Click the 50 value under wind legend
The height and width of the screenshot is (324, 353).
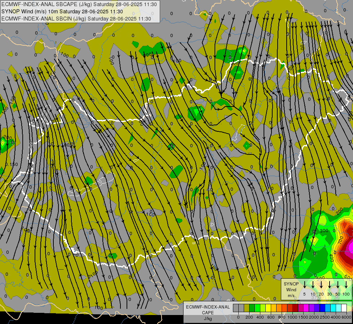point(338,294)
